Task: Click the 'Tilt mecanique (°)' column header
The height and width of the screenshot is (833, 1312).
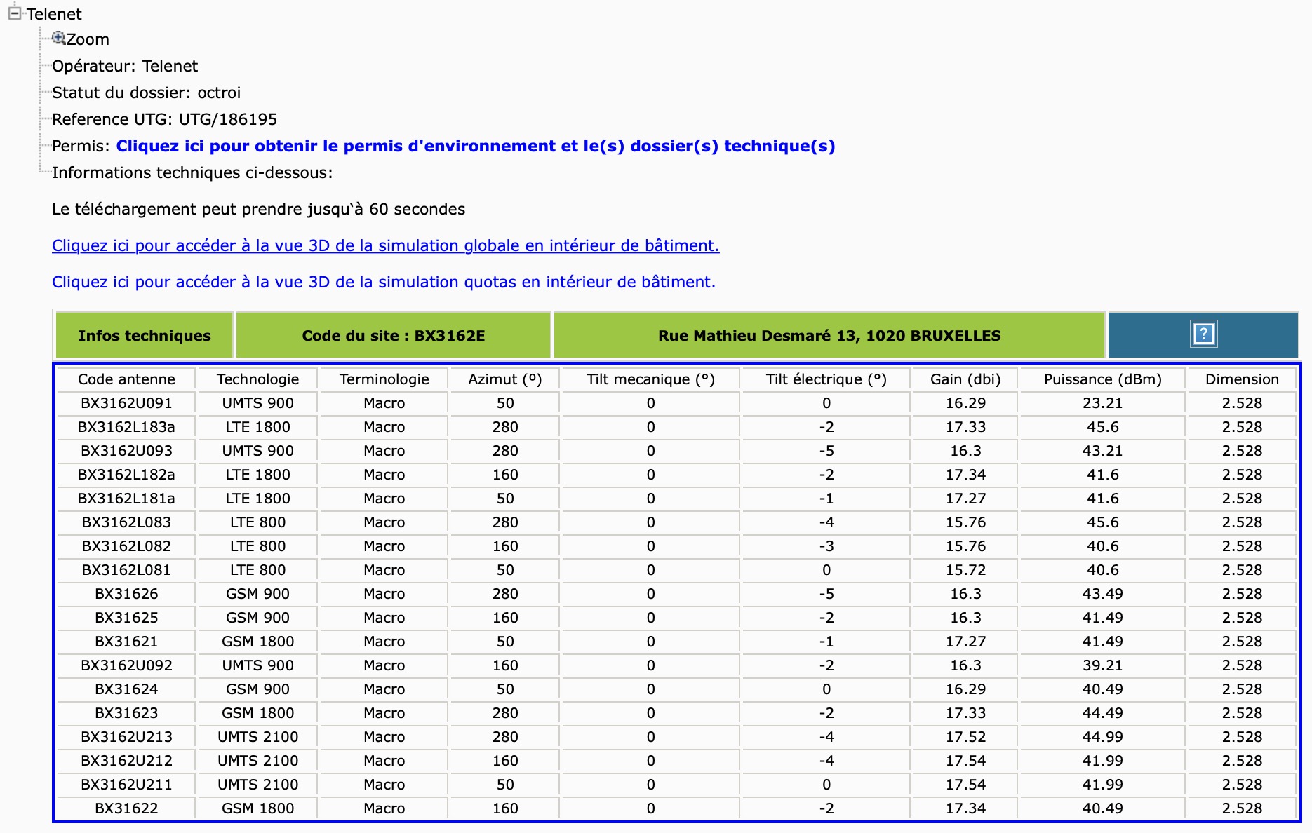Action: tap(650, 379)
